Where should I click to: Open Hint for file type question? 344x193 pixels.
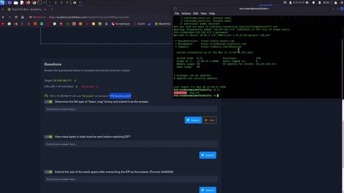[209, 120]
